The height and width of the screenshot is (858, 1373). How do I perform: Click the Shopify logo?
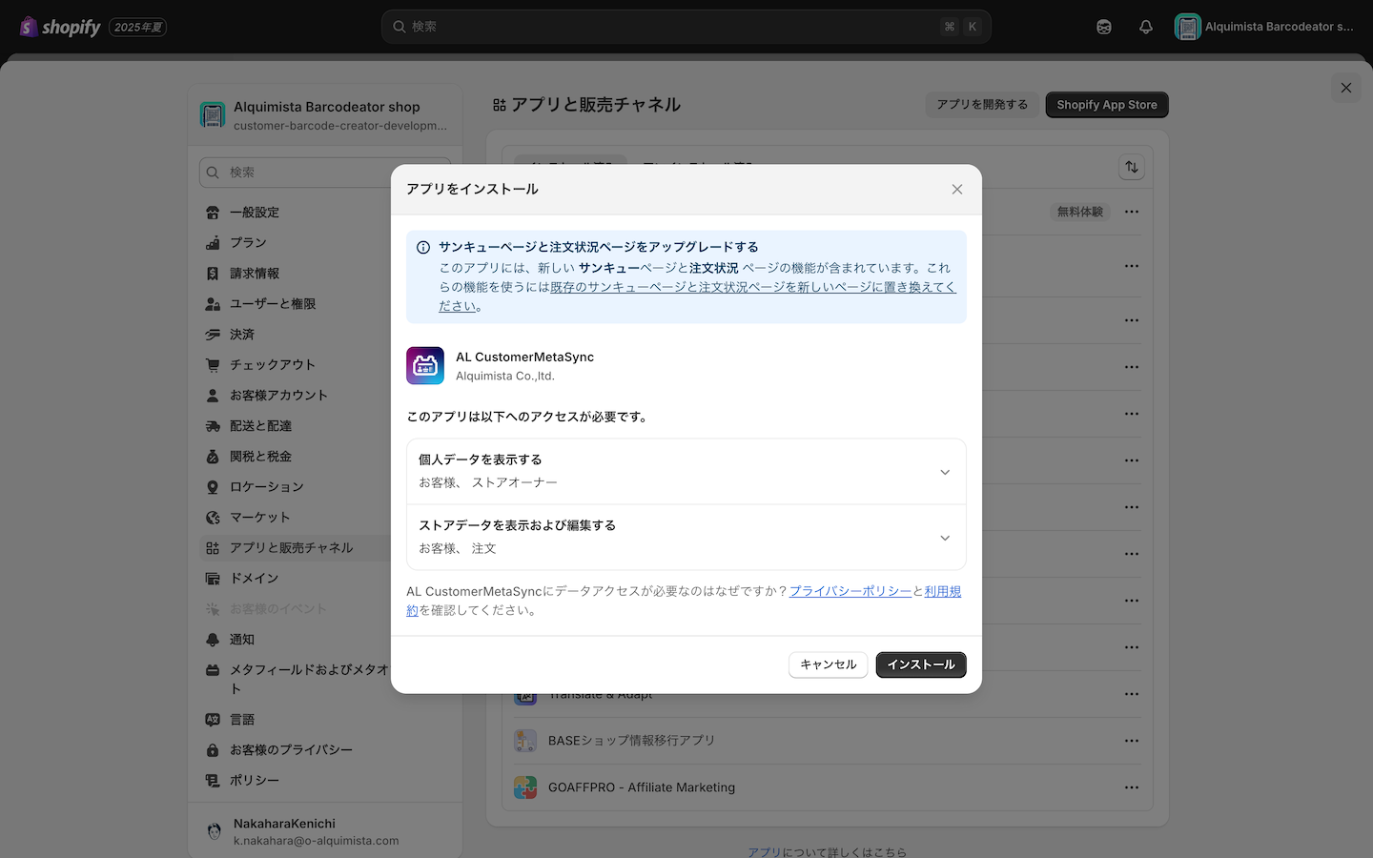[60, 27]
